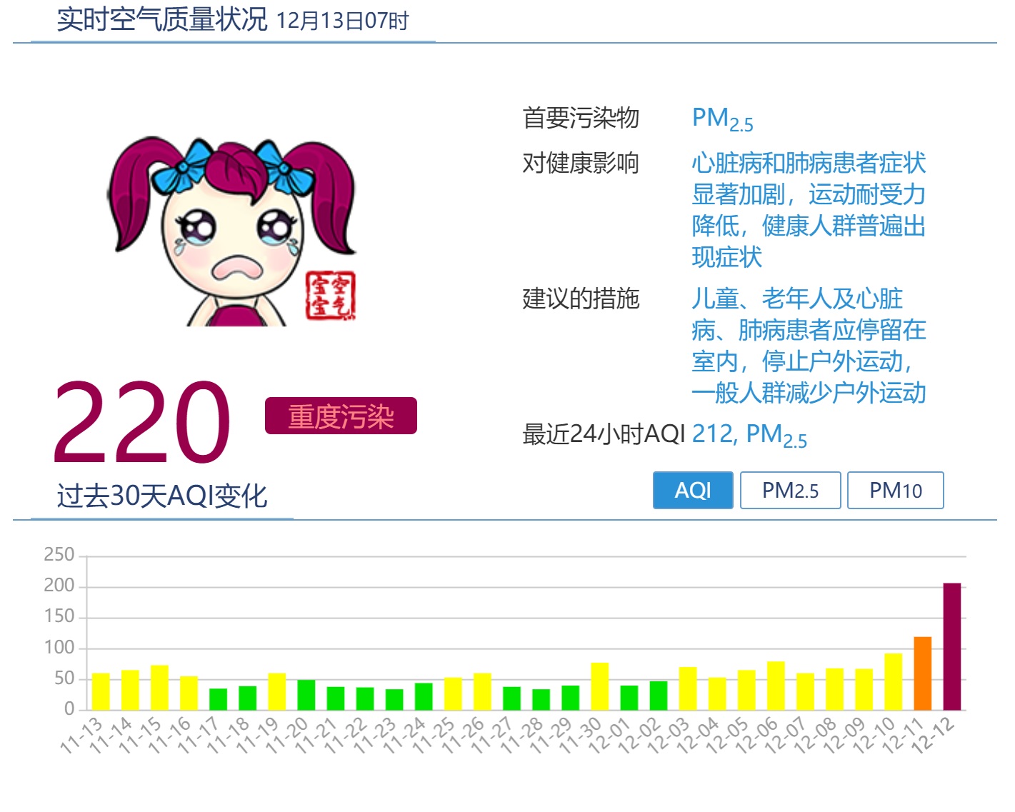The height and width of the screenshot is (812, 1015).
Task: Click the large 220 AQI value
Action: [141, 423]
